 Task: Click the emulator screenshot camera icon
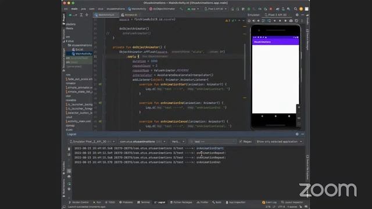click(x=291, y=21)
